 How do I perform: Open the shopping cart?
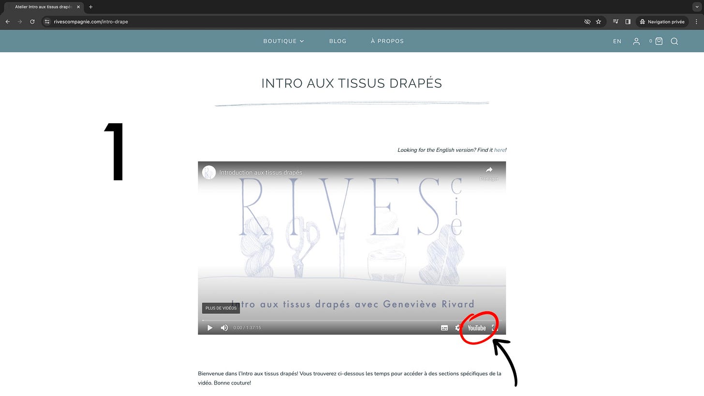pyautogui.click(x=659, y=42)
